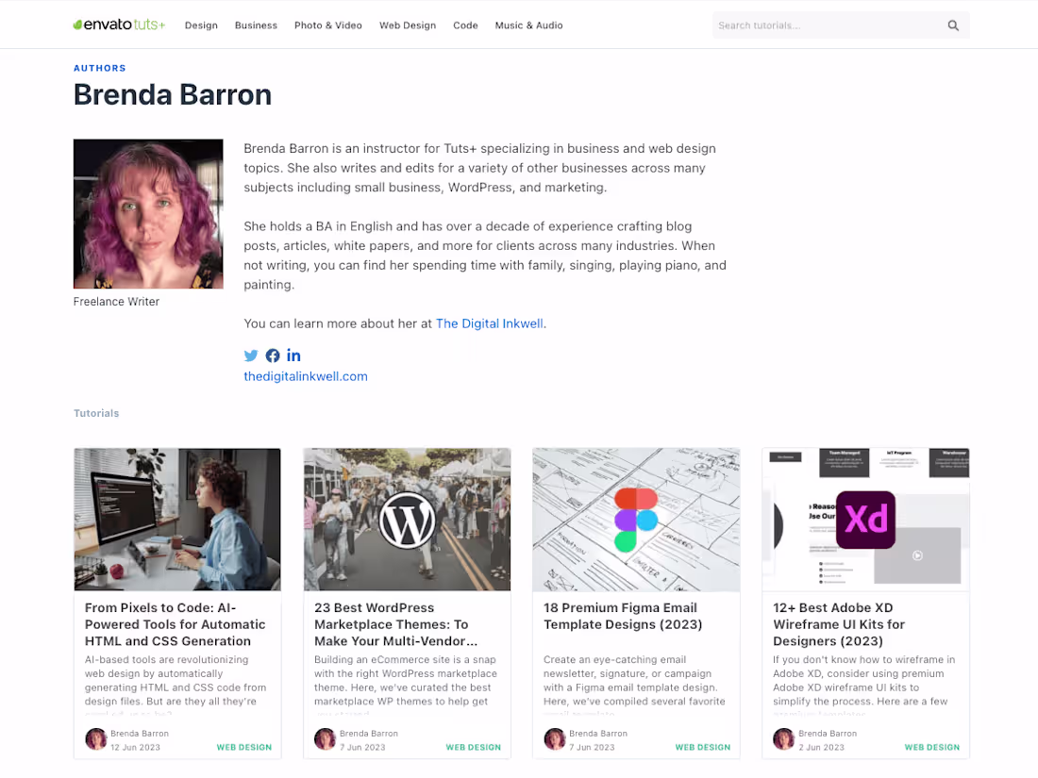The height and width of the screenshot is (778, 1038).
Task: Open Brenda's LinkedIn icon
Action: (293, 356)
